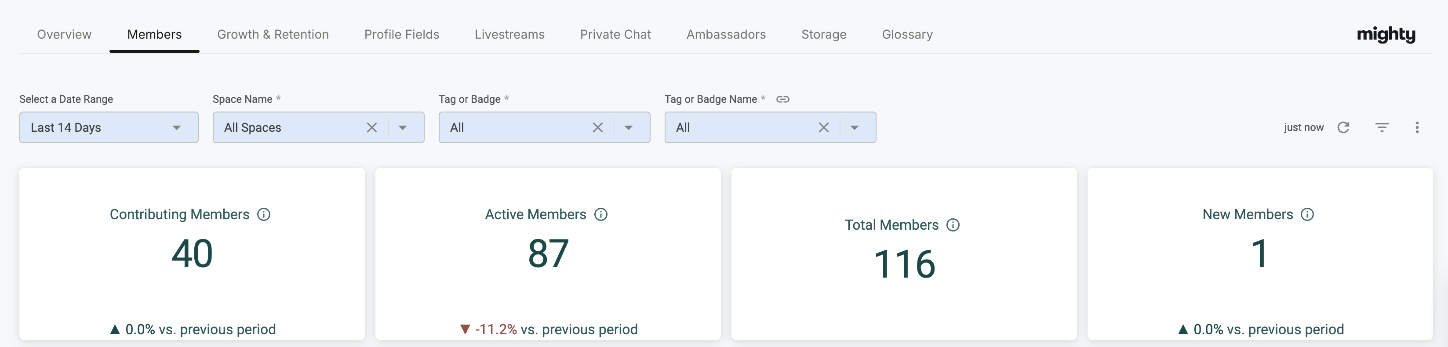1448x347 pixels.
Task: Click the refresh dashboard icon
Action: pyautogui.click(x=1343, y=127)
